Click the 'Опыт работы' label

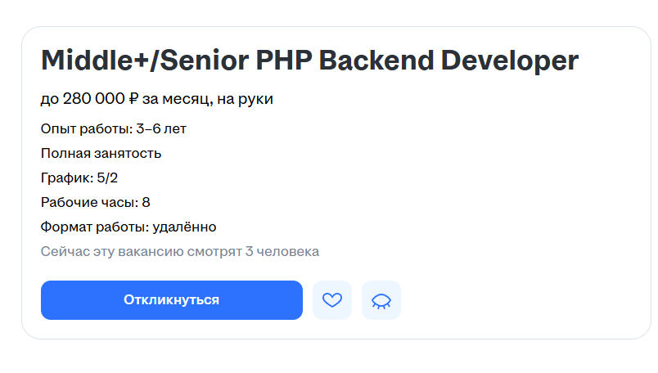coord(85,128)
